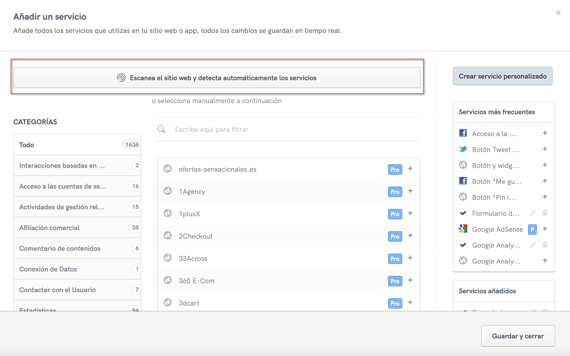Delete Formulario using the trash icon
Screen dimensions: 570x356
point(545,213)
